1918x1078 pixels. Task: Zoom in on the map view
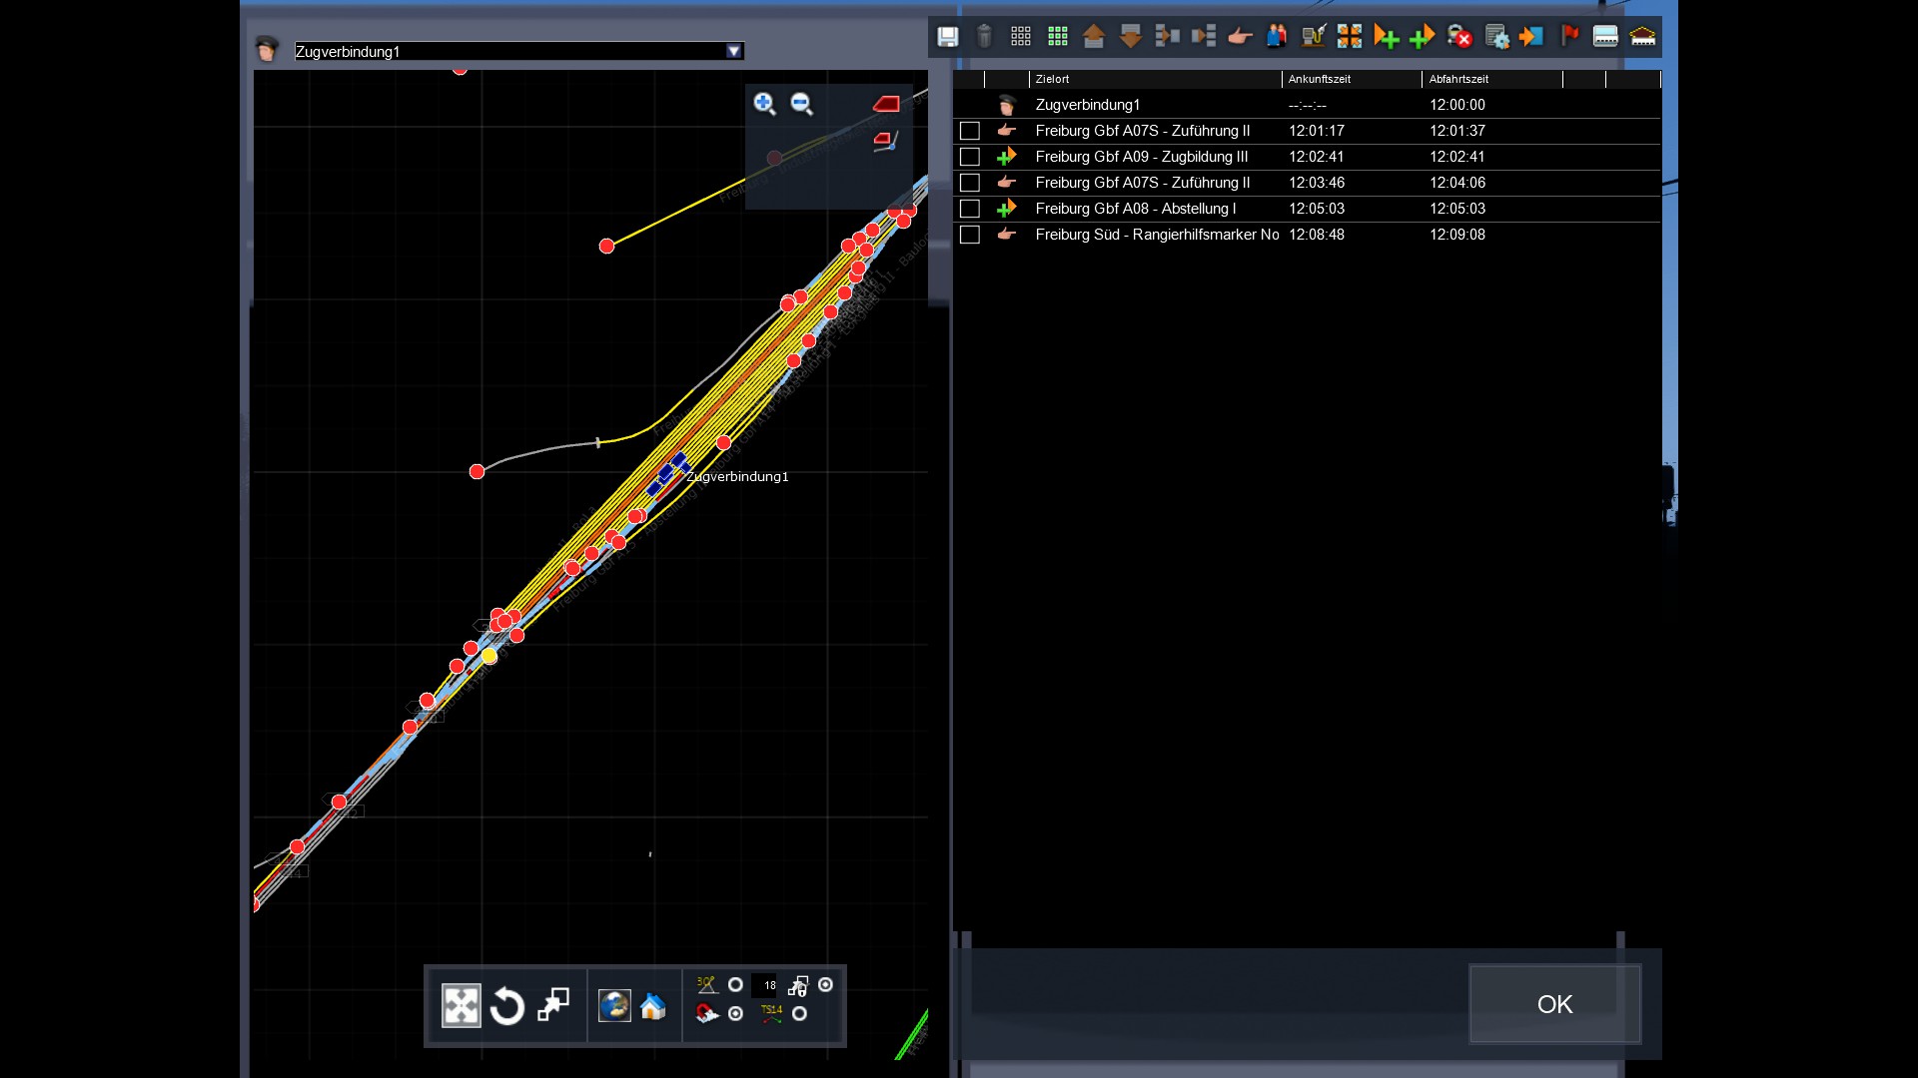pyautogui.click(x=764, y=104)
